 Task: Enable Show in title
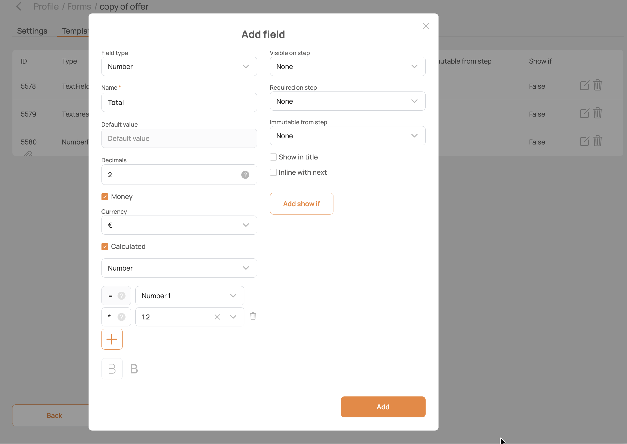coord(273,157)
